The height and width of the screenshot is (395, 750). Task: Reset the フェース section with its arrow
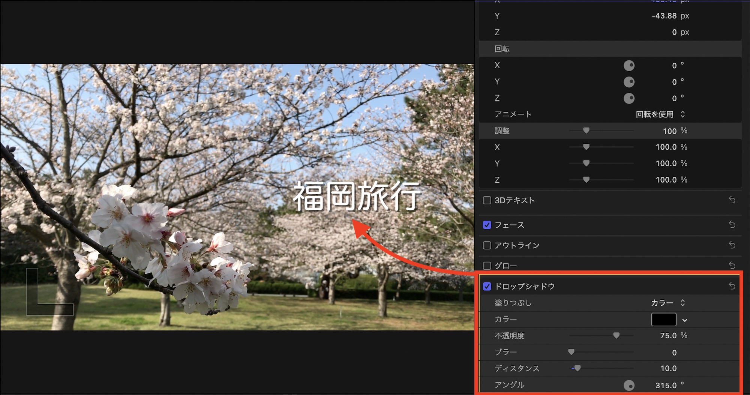coord(732,225)
